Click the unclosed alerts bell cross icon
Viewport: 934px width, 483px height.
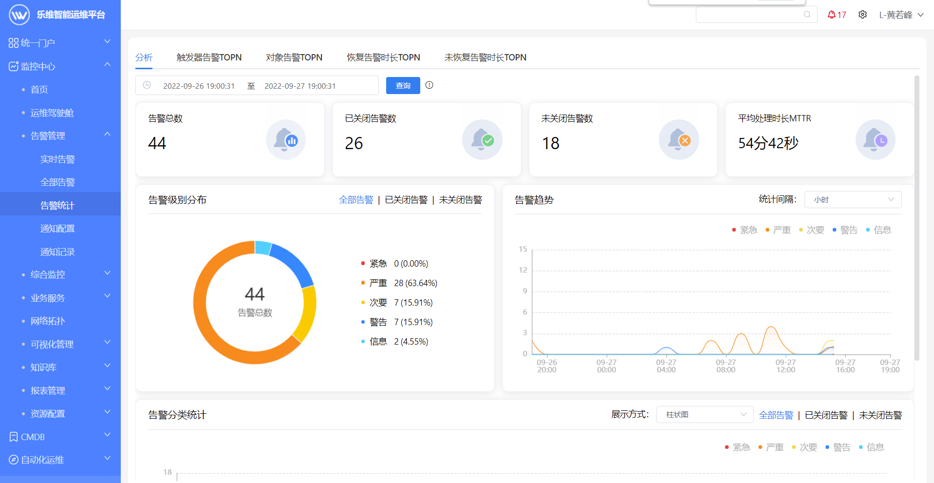coord(679,140)
